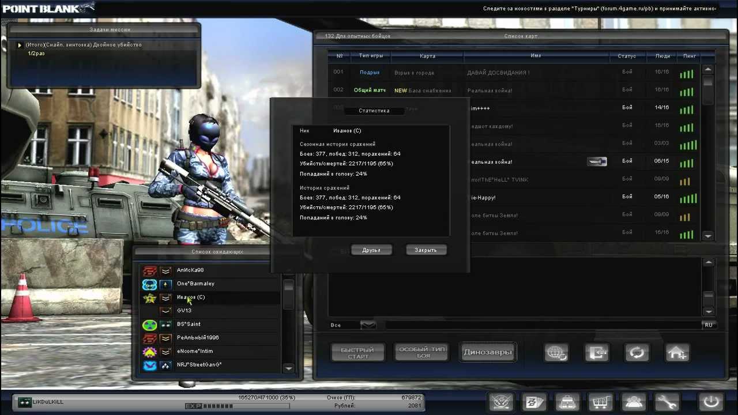This screenshot has width=738, height=415.
Task: Click chat area scroll down arrow
Action: pos(709,311)
